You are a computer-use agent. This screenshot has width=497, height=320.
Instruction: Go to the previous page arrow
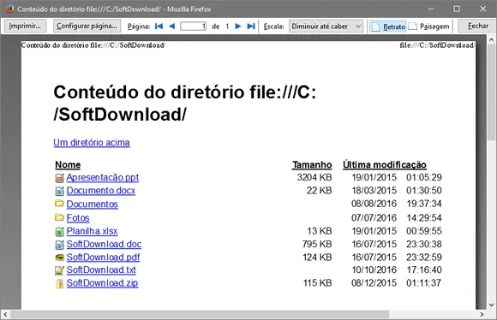(x=171, y=27)
